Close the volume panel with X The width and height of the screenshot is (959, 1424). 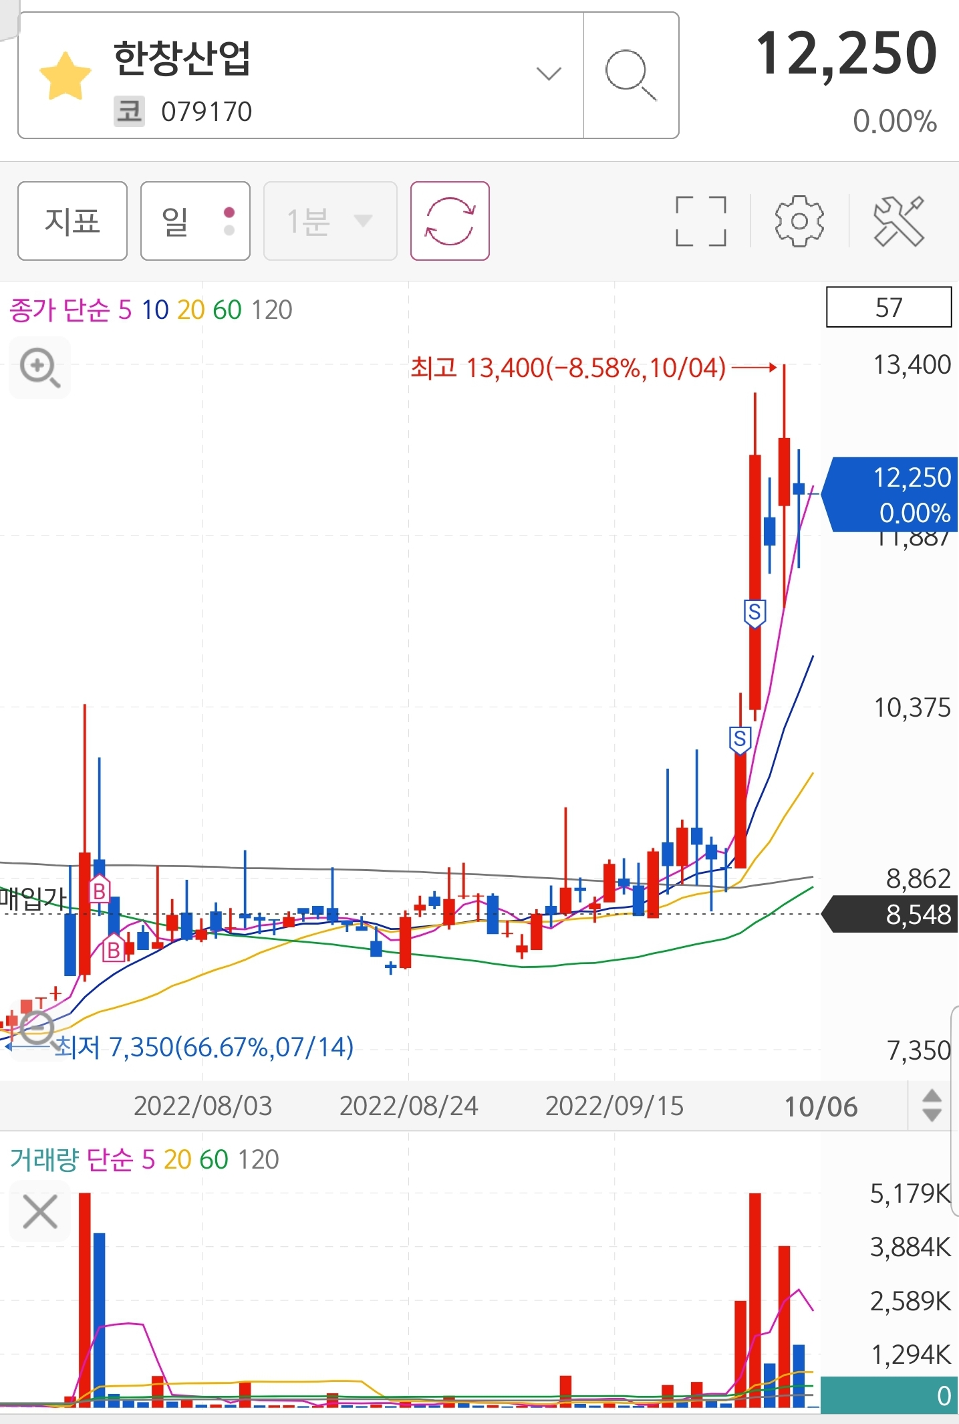(39, 1212)
